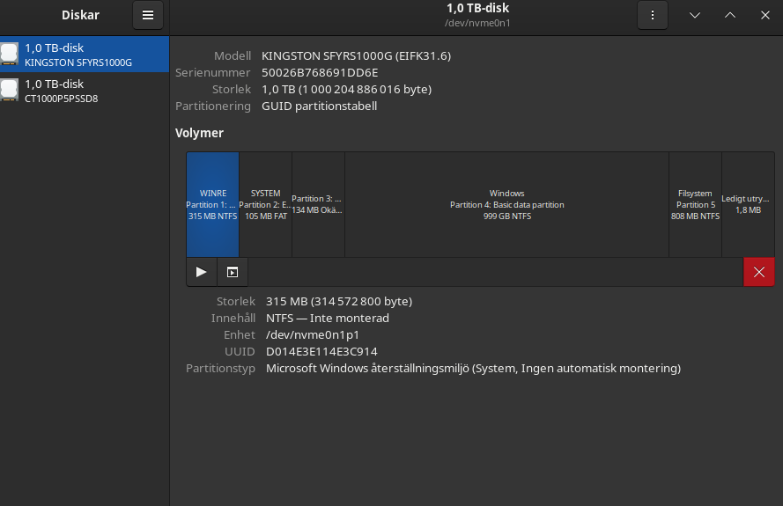The image size is (783, 506).
Task: Click the UUID value D014E3E114E3C914
Action: 321,352
